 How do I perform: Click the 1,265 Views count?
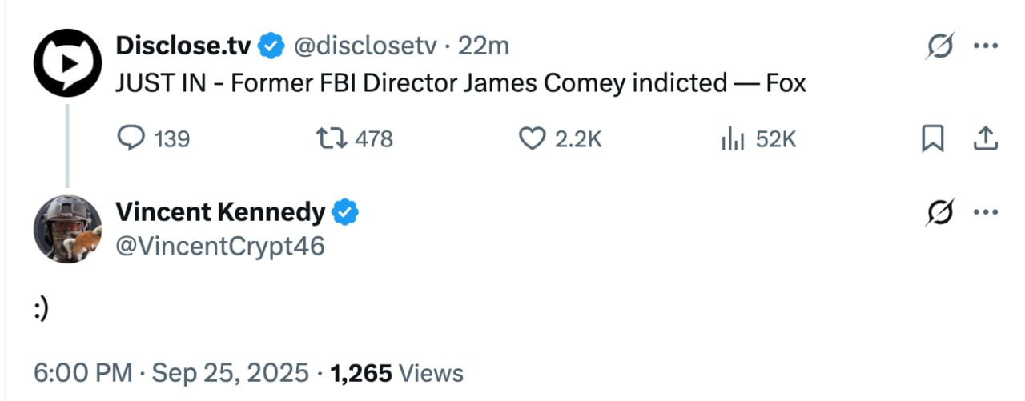coord(396,373)
